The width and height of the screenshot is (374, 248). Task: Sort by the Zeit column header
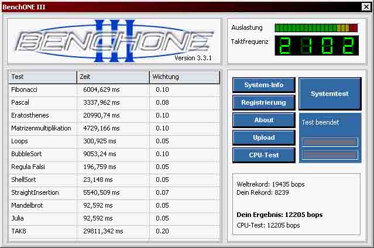[113, 77]
